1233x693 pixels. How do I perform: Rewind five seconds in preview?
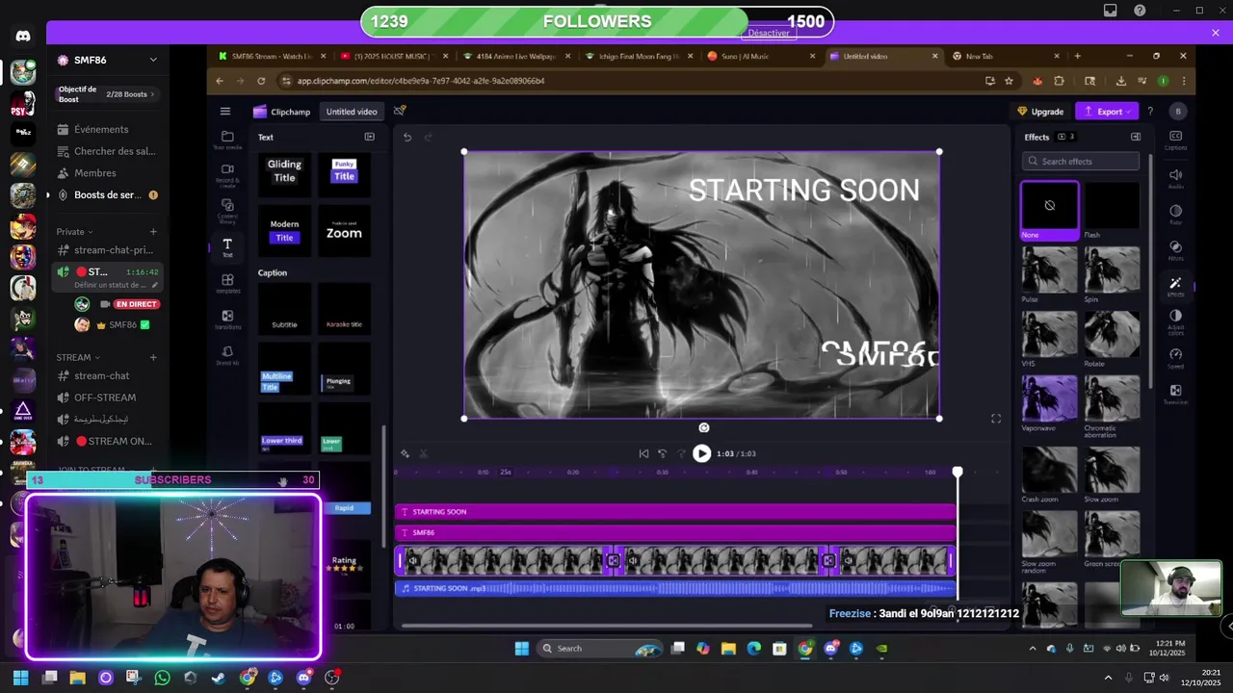click(662, 453)
